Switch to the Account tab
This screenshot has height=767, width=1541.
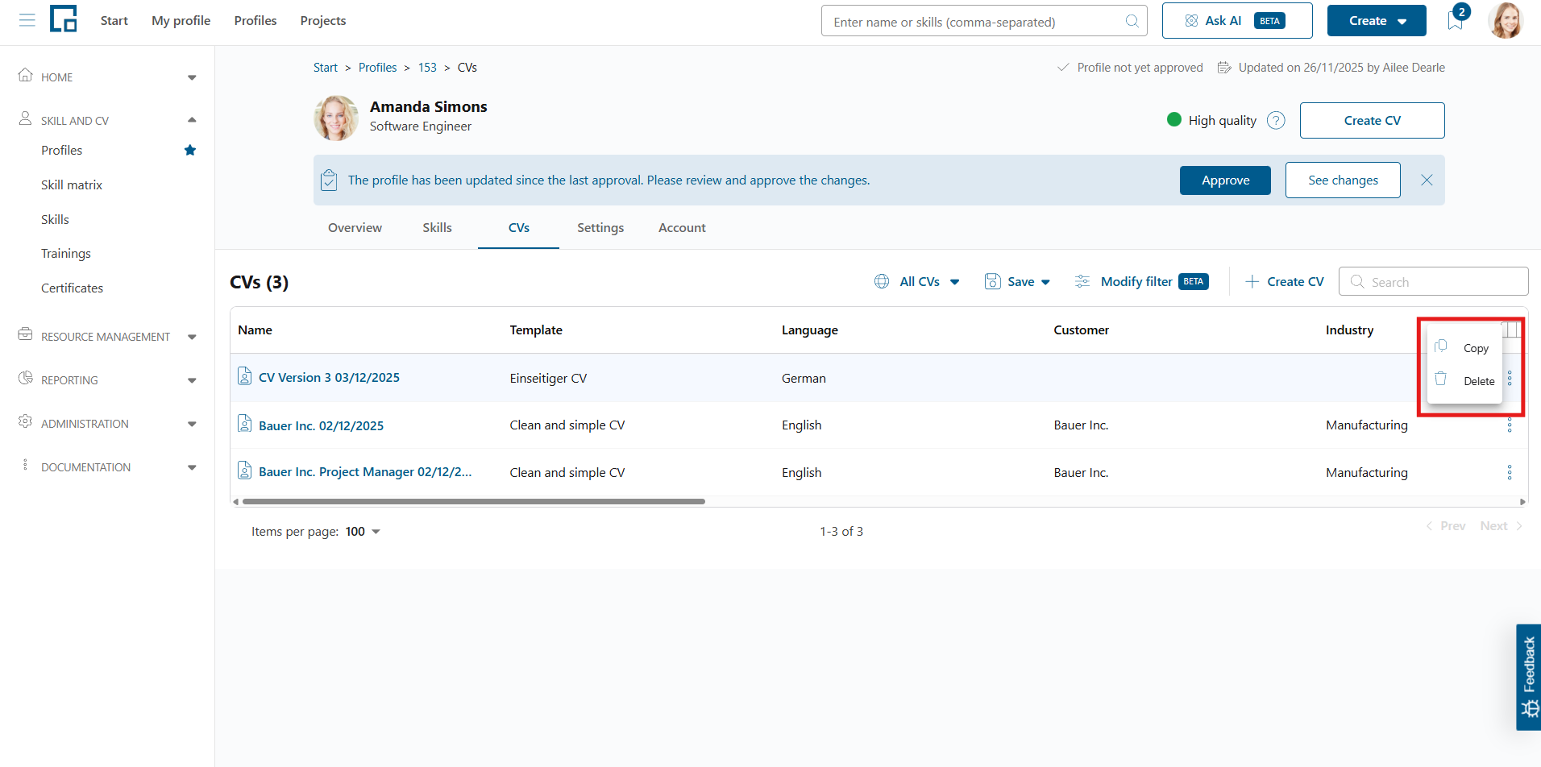(682, 228)
